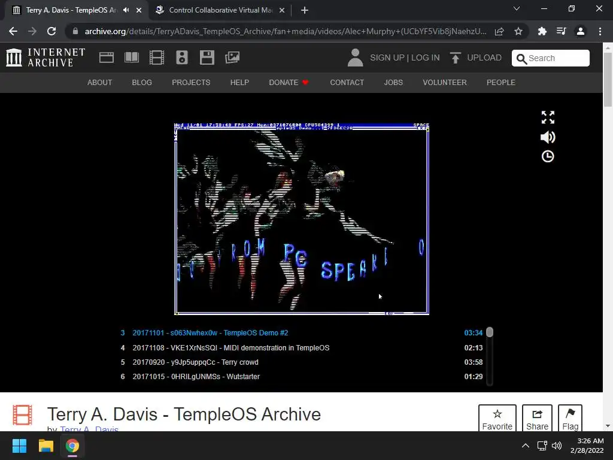Play track 4 MIDI demonstration in TempleOS
This screenshot has height=460, width=613.
pyautogui.click(x=302, y=348)
